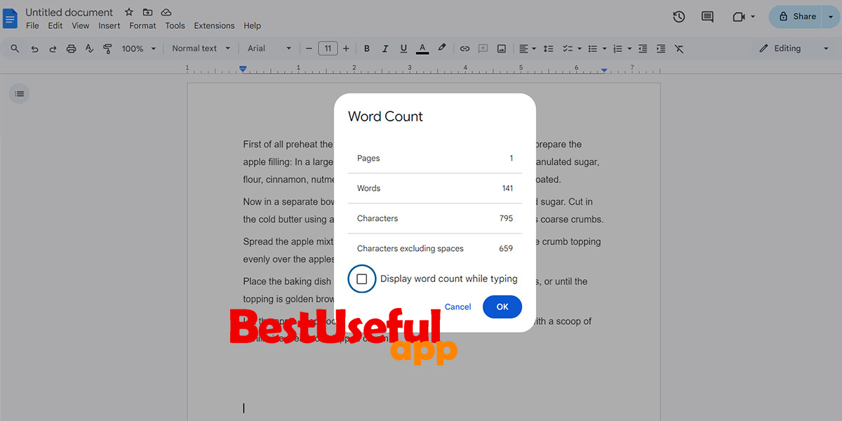
Task: Decrease the font size
Action: (309, 48)
